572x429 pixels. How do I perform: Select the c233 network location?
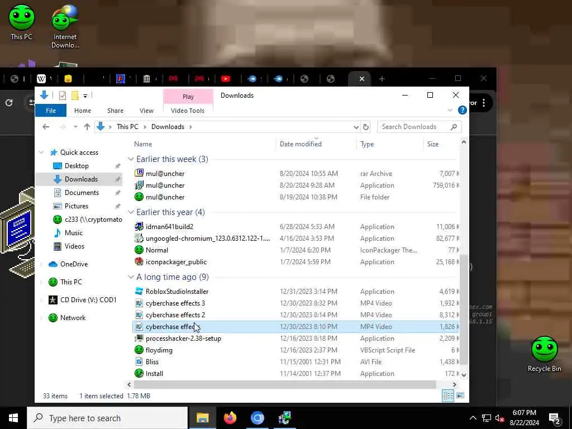point(88,220)
